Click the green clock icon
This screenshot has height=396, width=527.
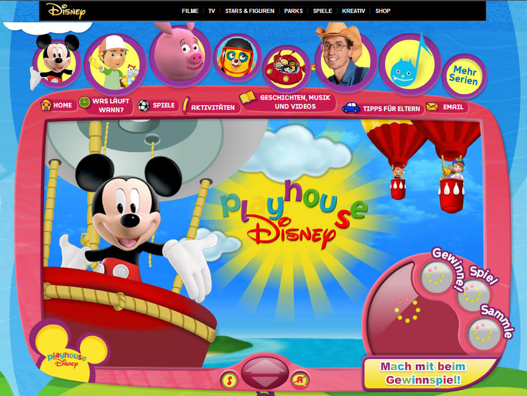[84, 102]
